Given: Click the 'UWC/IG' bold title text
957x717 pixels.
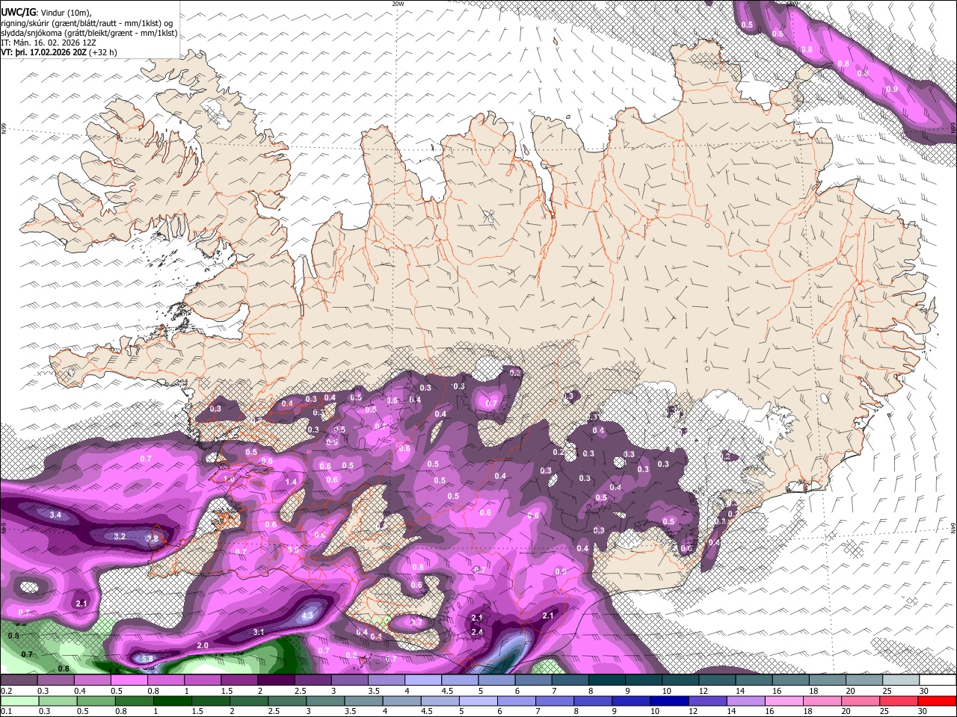Looking at the screenshot, I should coord(18,12).
